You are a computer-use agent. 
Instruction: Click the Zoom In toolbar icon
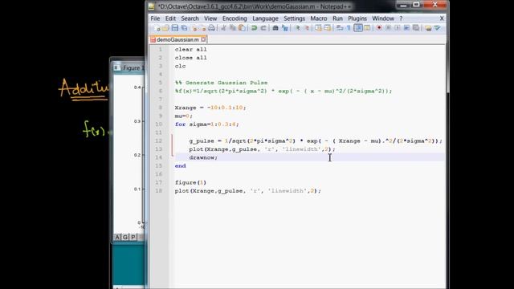pyautogui.click(x=298, y=28)
